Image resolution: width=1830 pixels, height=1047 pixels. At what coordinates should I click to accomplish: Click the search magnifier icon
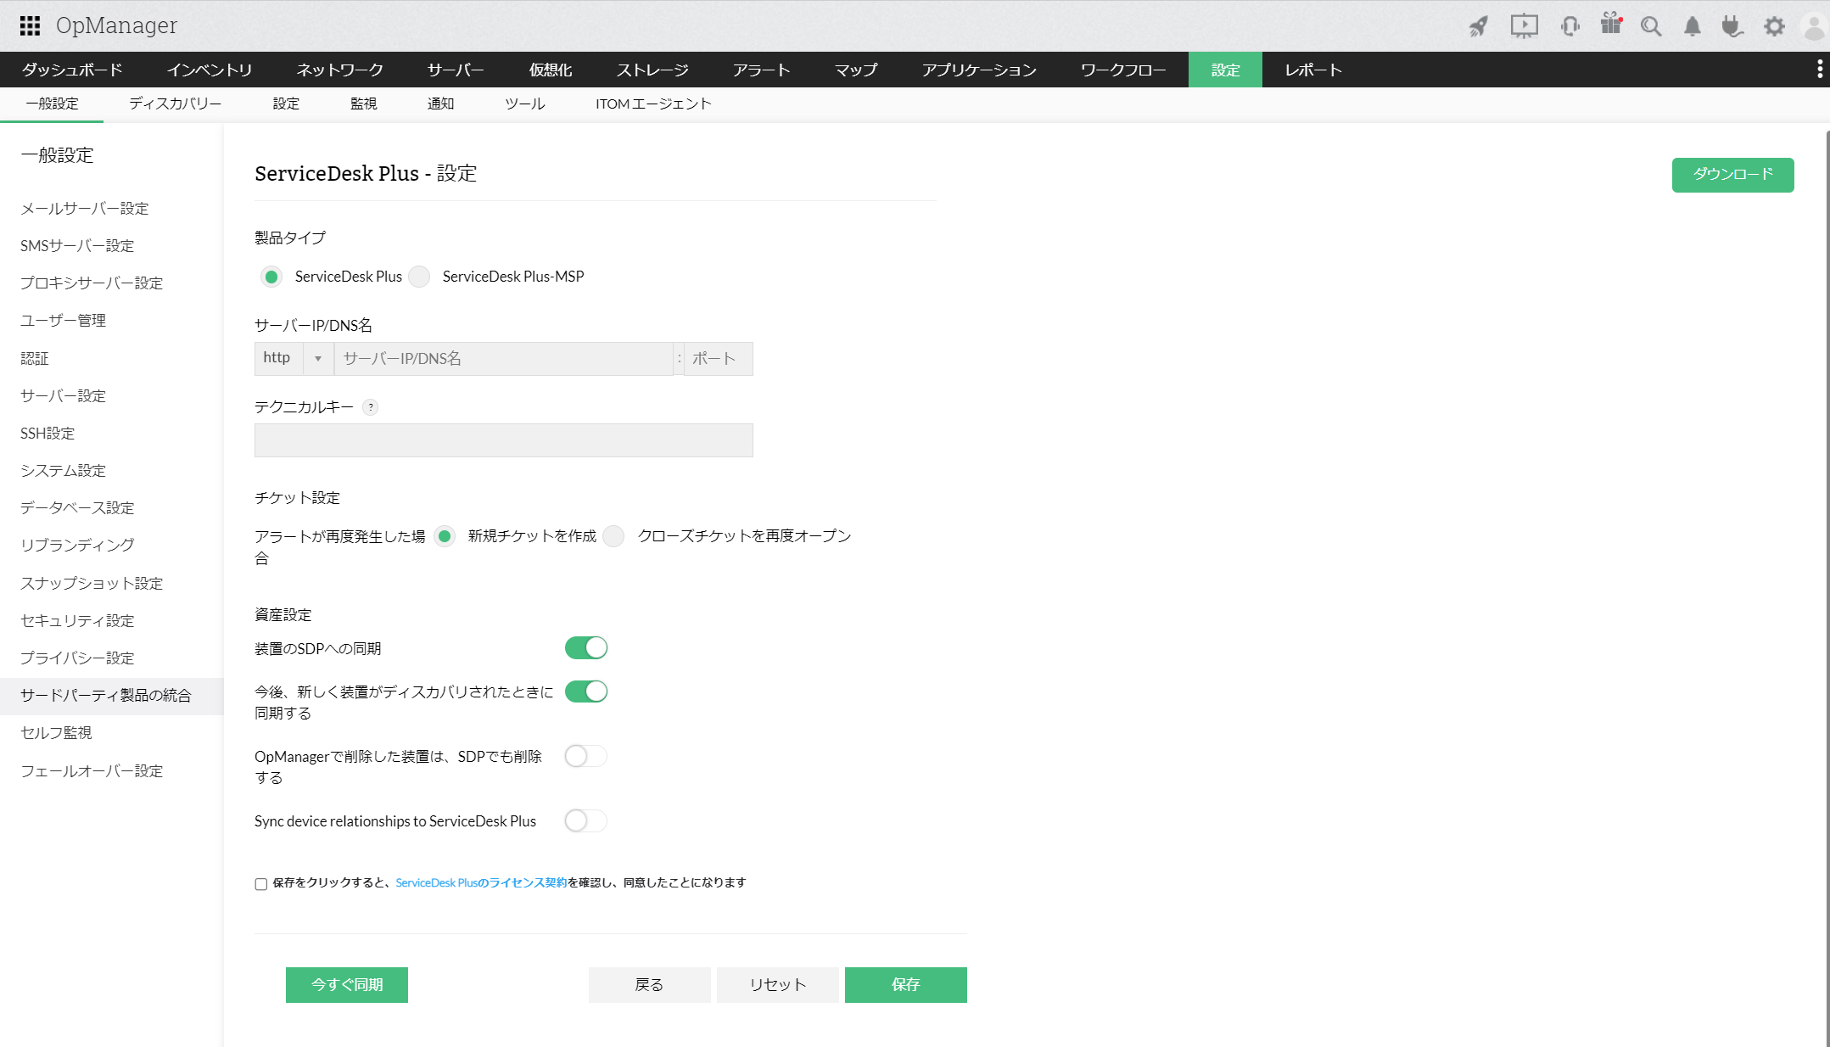pos(1650,26)
